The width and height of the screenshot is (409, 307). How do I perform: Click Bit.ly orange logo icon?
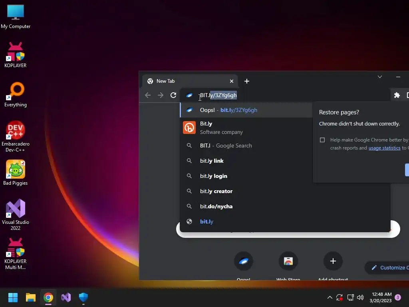189,128
